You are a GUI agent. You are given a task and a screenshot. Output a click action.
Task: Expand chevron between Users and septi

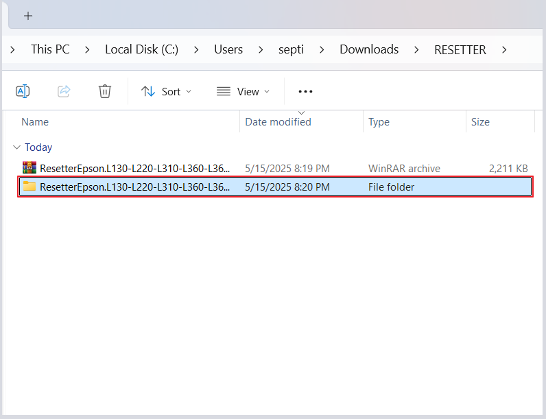click(261, 50)
